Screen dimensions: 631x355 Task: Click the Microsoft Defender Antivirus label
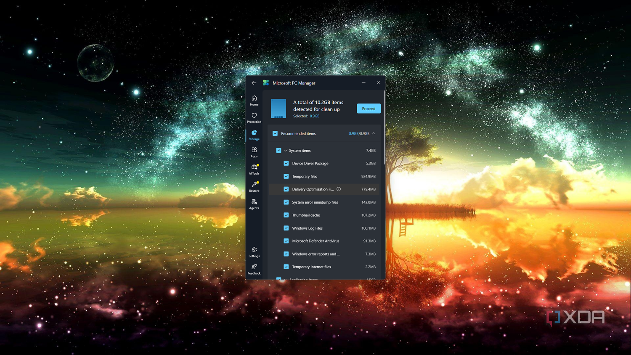(316, 241)
